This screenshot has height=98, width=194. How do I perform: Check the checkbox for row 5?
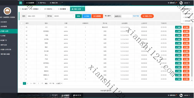(22, 79)
